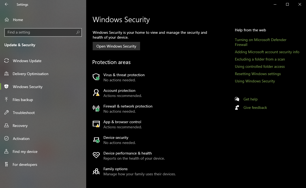Click the Home house icon
306x188 pixels.
click(7, 19)
